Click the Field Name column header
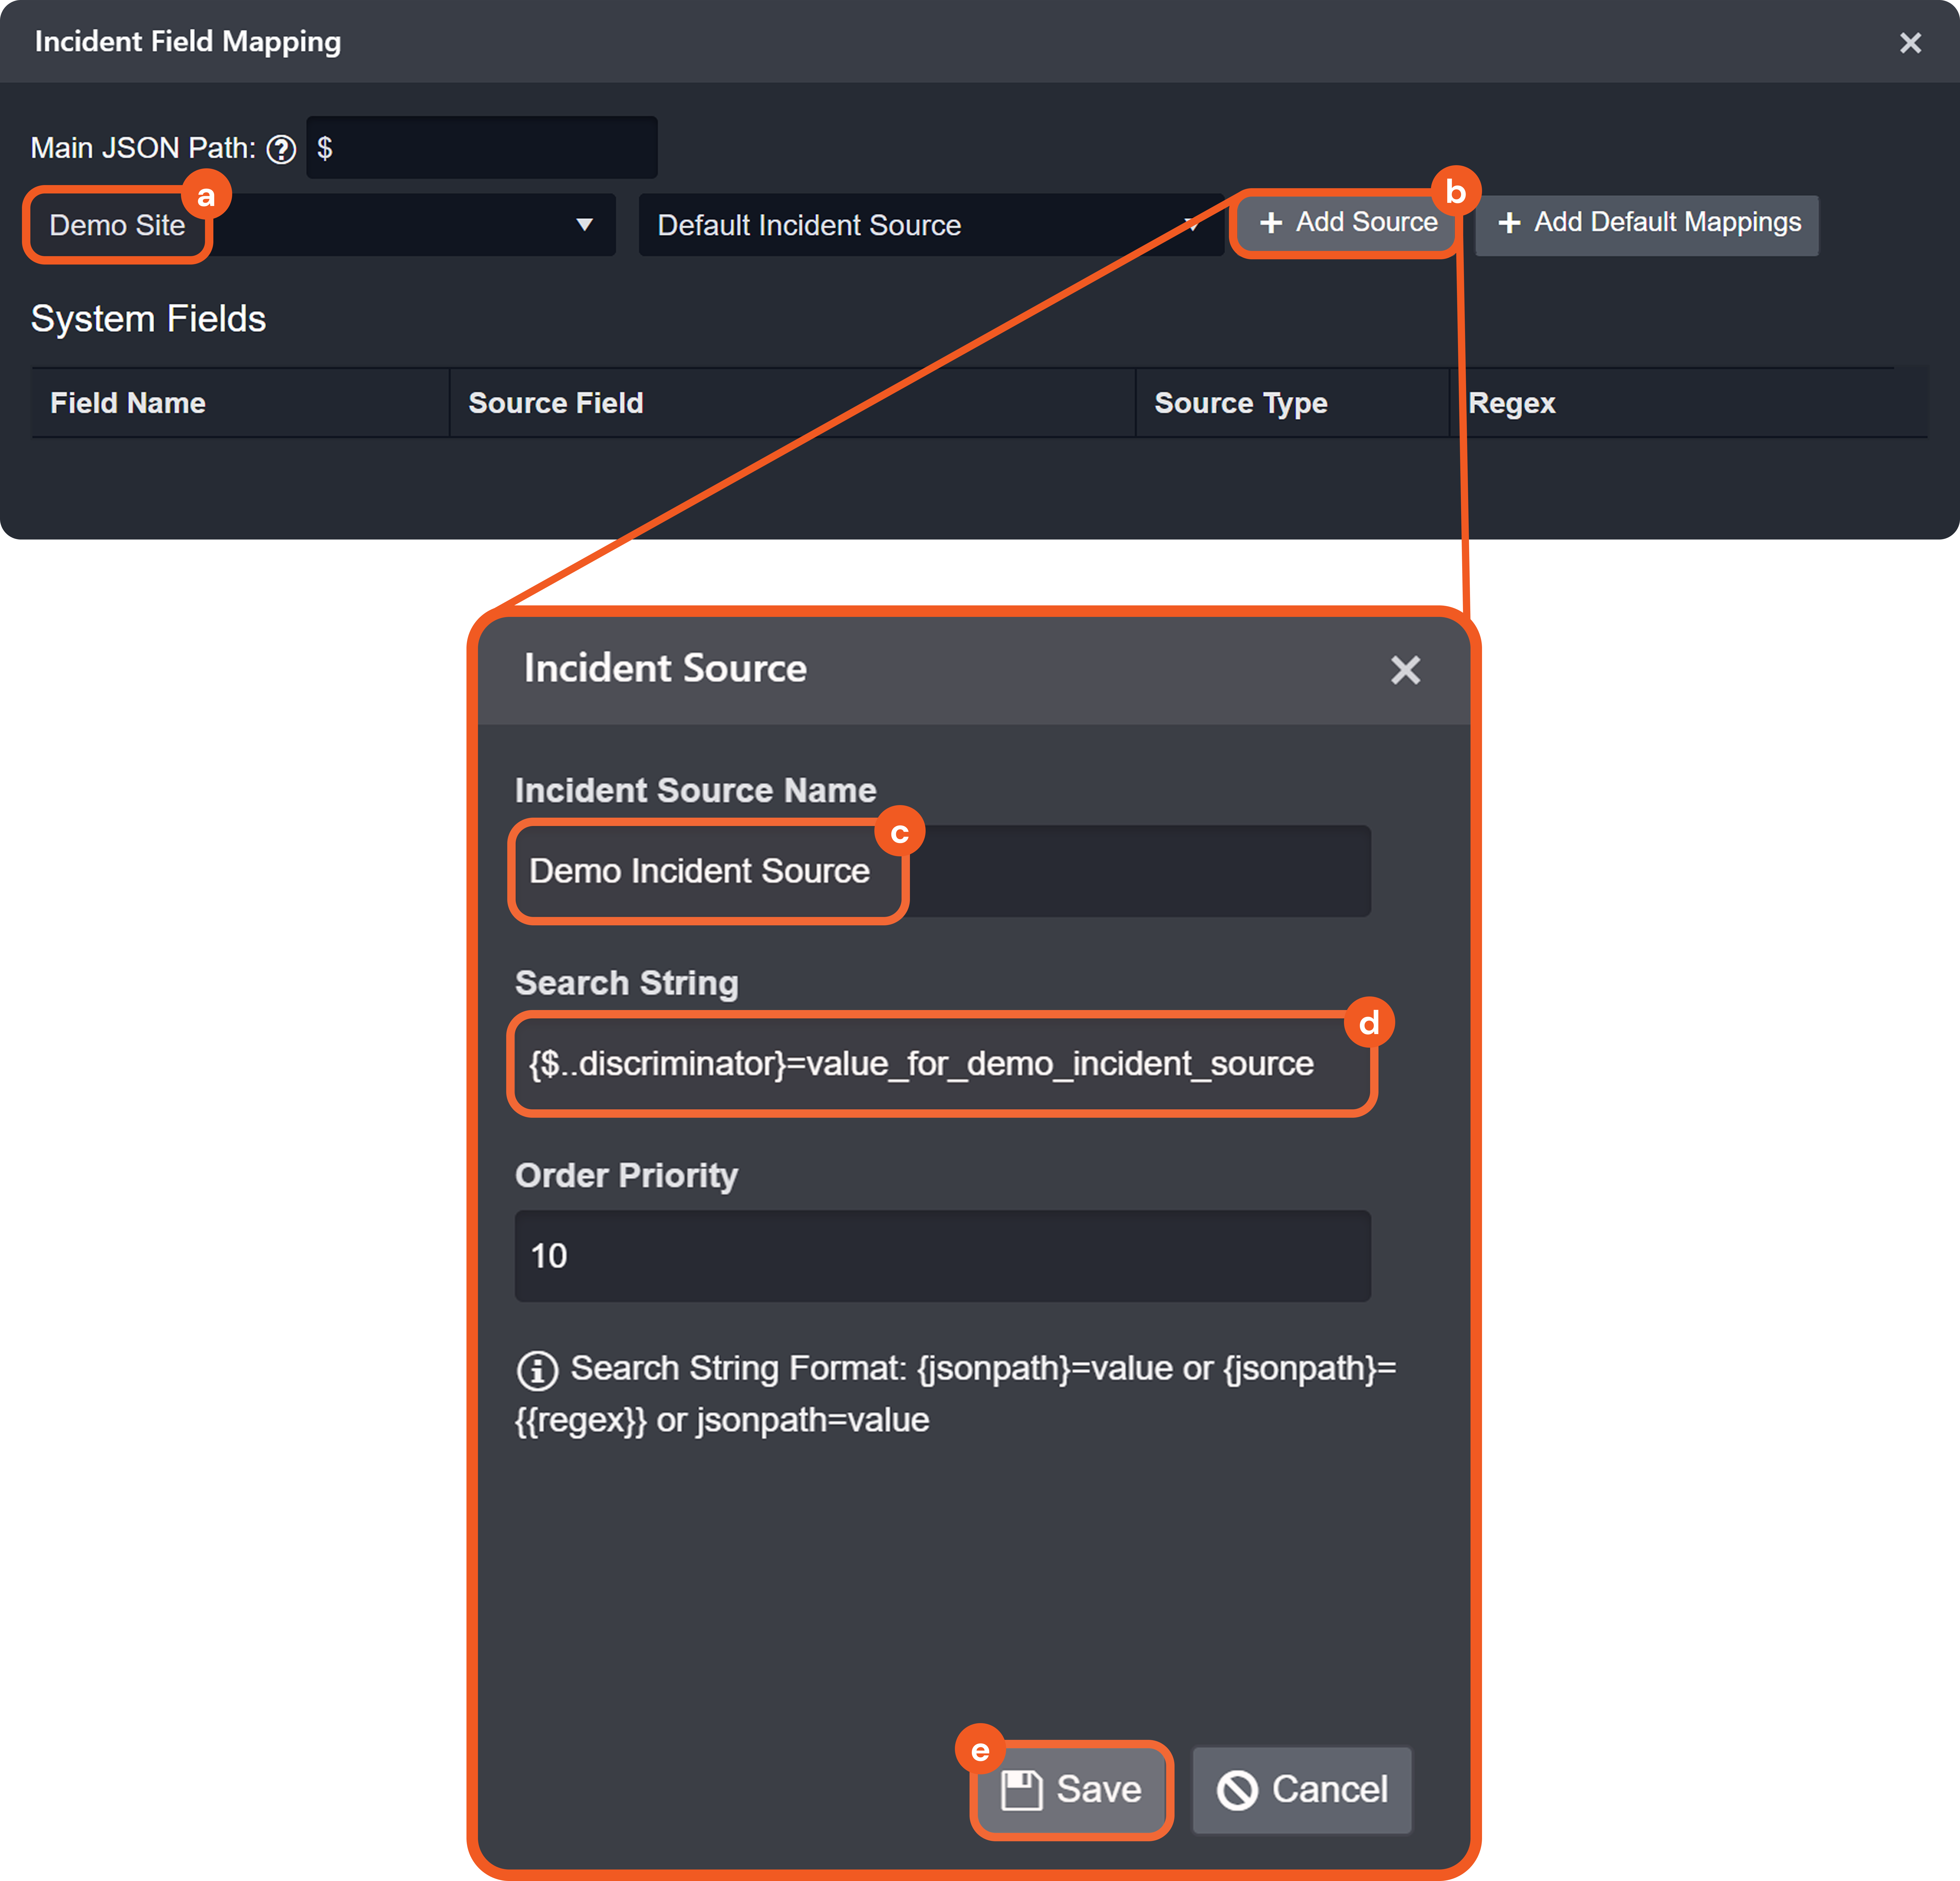The image size is (1960, 1881). click(x=128, y=403)
